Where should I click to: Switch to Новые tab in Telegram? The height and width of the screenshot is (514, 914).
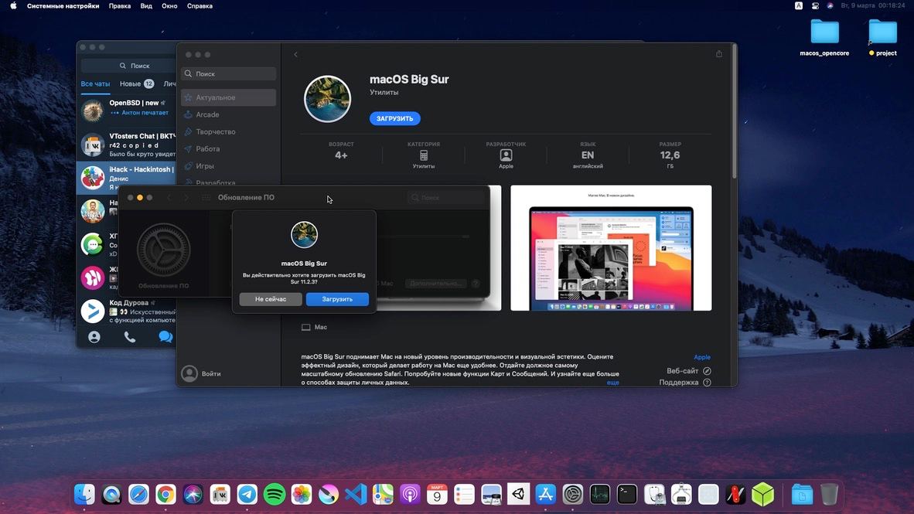click(x=136, y=84)
